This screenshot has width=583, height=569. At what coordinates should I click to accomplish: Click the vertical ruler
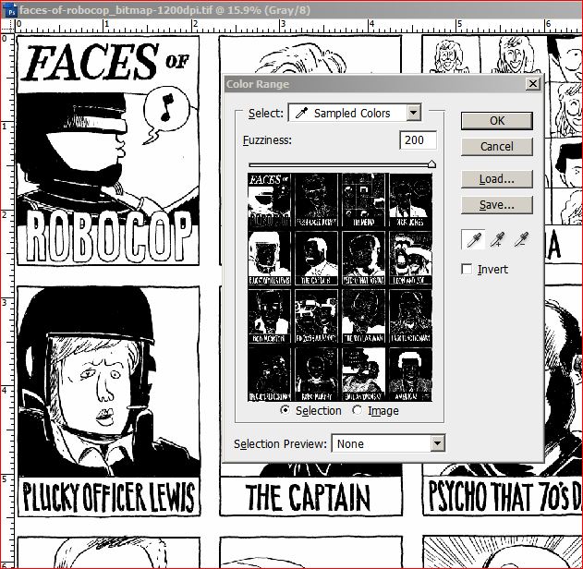click(x=7, y=300)
